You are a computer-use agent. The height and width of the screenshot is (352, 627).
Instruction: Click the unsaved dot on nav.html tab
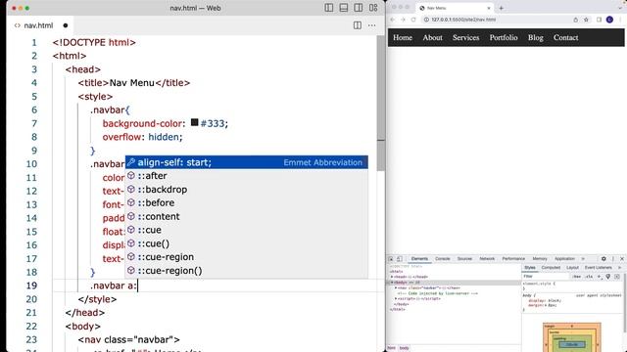(x=66, y=25)
